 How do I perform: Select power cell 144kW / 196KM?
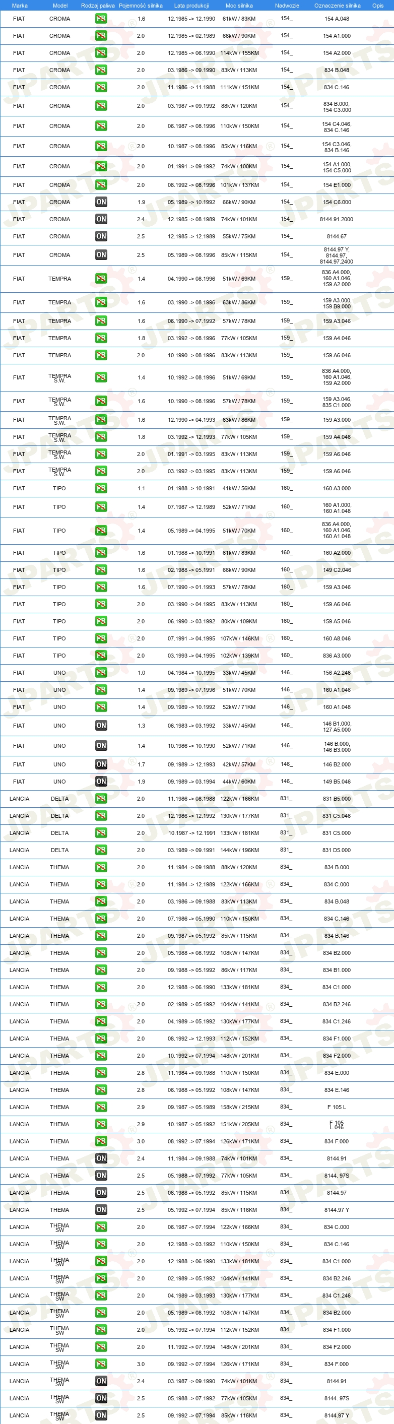click(x=239, y=850)
